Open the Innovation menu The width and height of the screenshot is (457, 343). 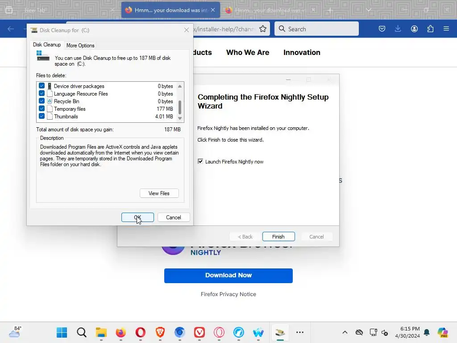(302, 53)
